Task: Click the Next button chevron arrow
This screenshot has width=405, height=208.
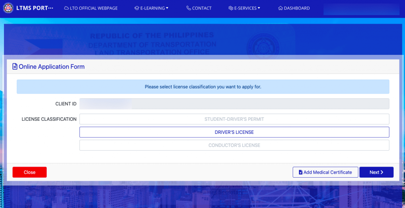Action: tap(382, 172)
